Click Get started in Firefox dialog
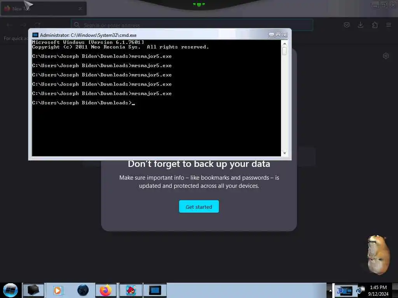This screenshot has height=298, width=398. [199, 206]
